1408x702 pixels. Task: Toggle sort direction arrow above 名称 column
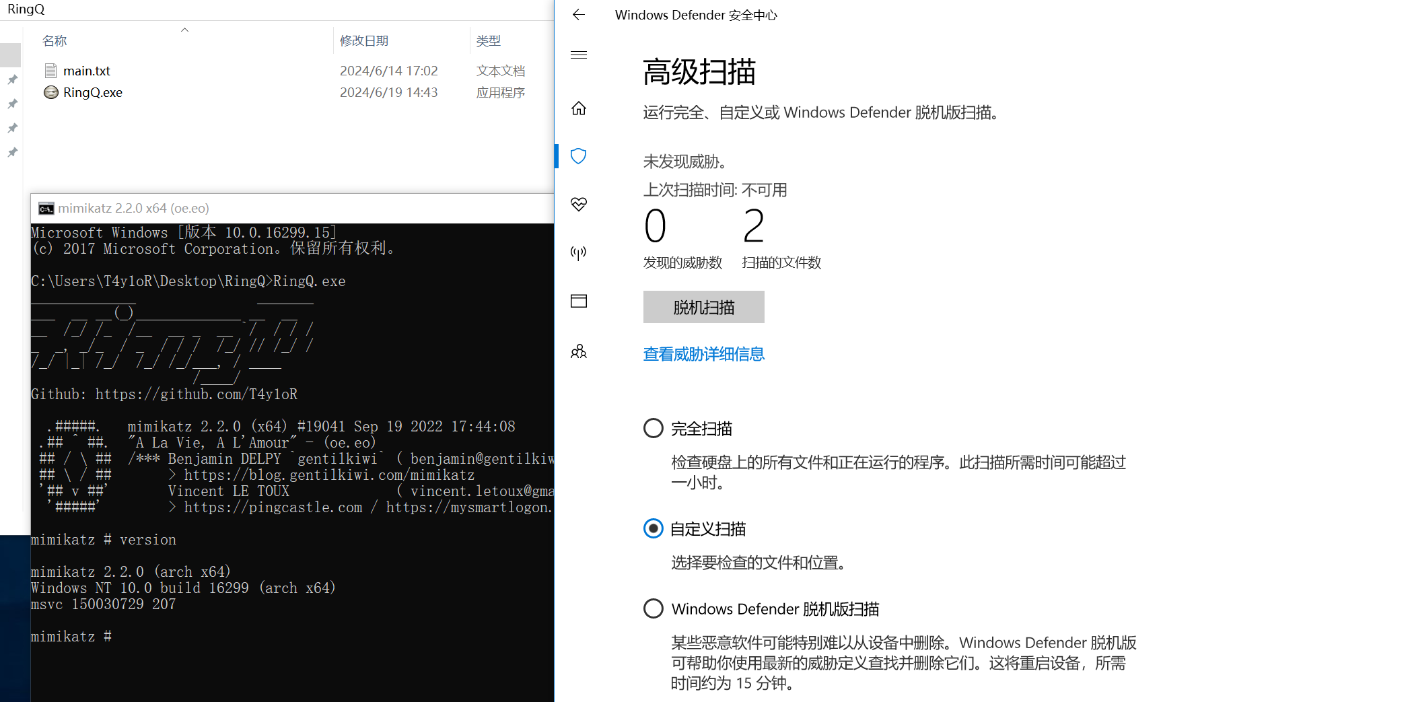[184, 30]
